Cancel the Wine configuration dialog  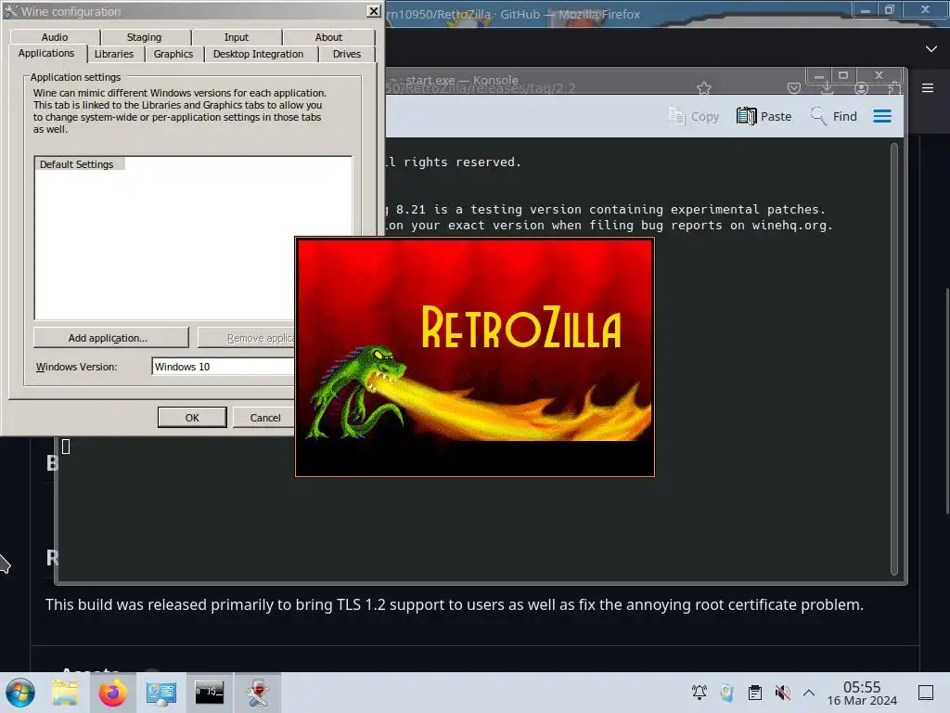[x=264, y=417]
